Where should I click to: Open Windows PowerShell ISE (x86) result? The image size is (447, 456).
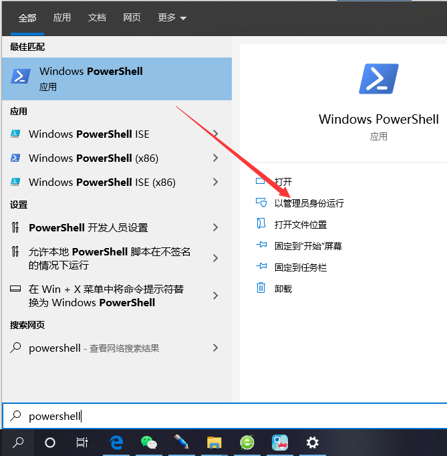click(x=117, y=182)
